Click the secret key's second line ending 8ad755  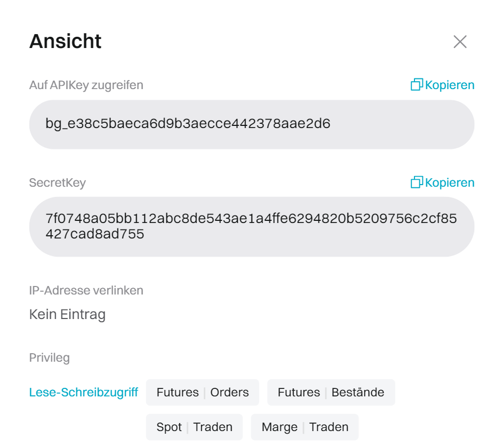click(x=95, y=234)
